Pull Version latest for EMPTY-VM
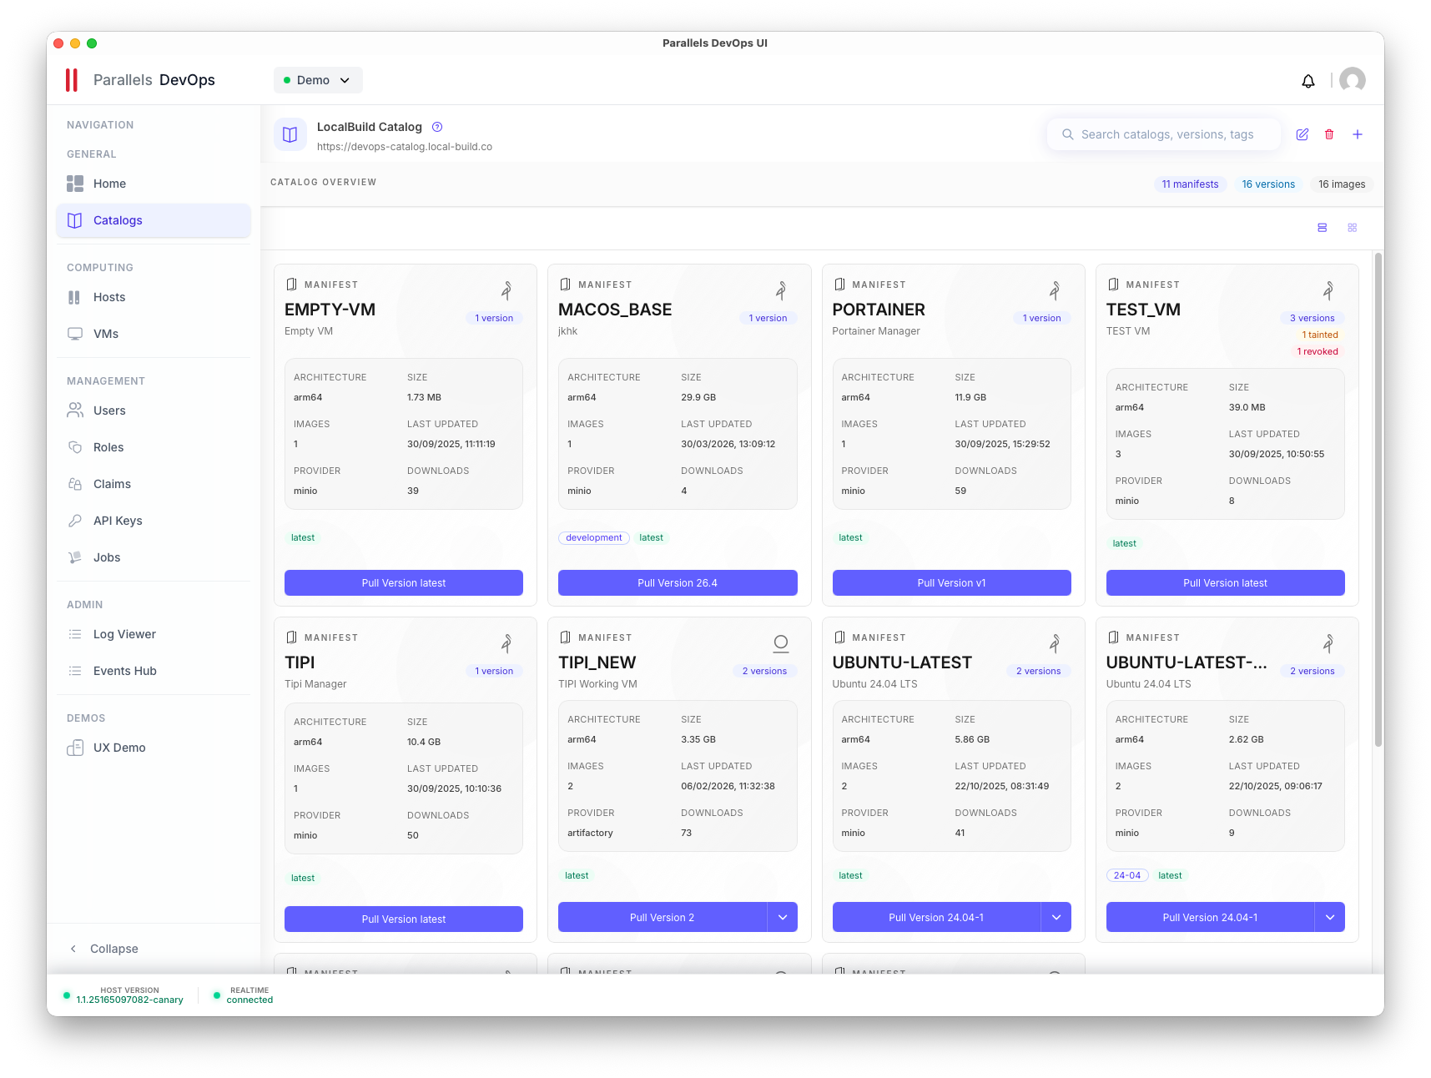Image resolution: width=1431 pixels, height=1078 pixels. pyautogui.click(x=404, y=583)
